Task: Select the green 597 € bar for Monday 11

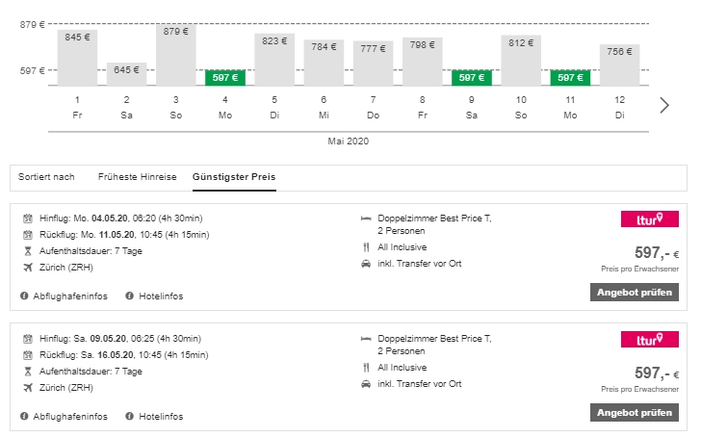Action: click(x=570, y=77)
